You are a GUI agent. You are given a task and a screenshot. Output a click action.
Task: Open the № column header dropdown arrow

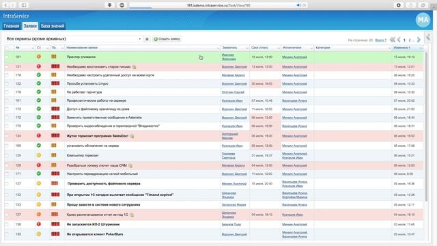pyautogui.click(x=33, y=49)
